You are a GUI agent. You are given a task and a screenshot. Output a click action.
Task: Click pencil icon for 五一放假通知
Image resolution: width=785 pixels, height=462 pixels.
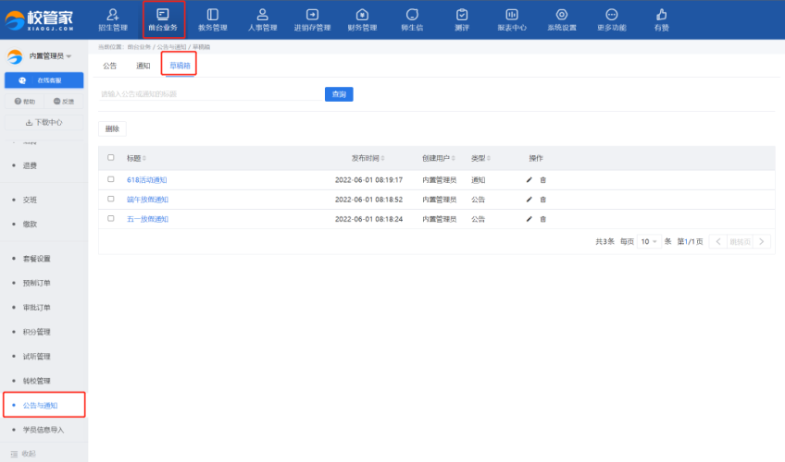pos(530,219)
